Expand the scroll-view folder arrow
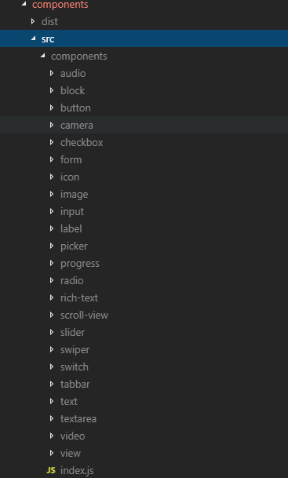 pos(52,315)
